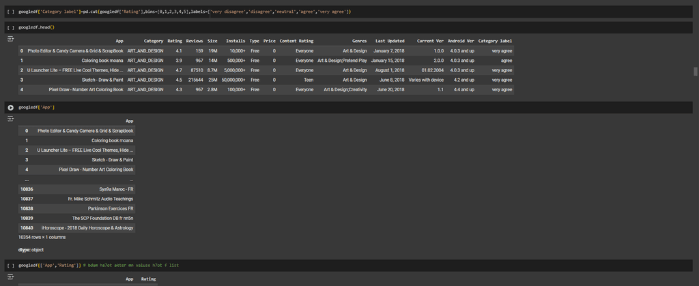Image resolution: width=699 pixels, height=286 pixels.
Task: Click the 'Content Rating' column header
Action: click(x=296, y=41)
